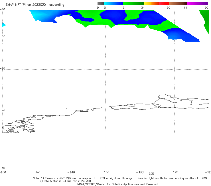The image size is (211, 186).
Task: Pick the magenta-purple segment of the color bar
Action: pyautogui.click(x=197, y=3)
